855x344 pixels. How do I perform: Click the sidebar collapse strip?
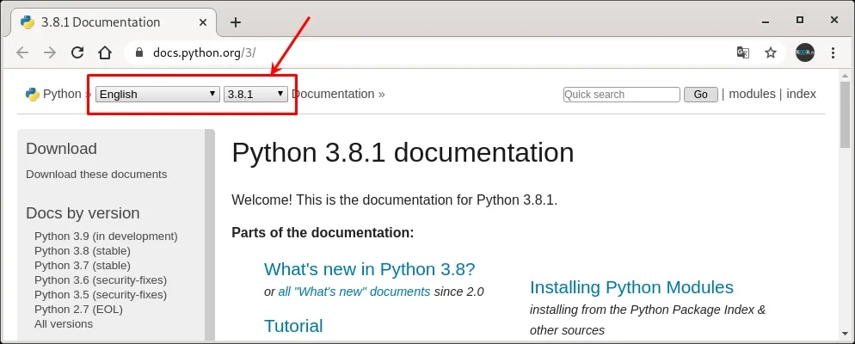click(210, 235)
